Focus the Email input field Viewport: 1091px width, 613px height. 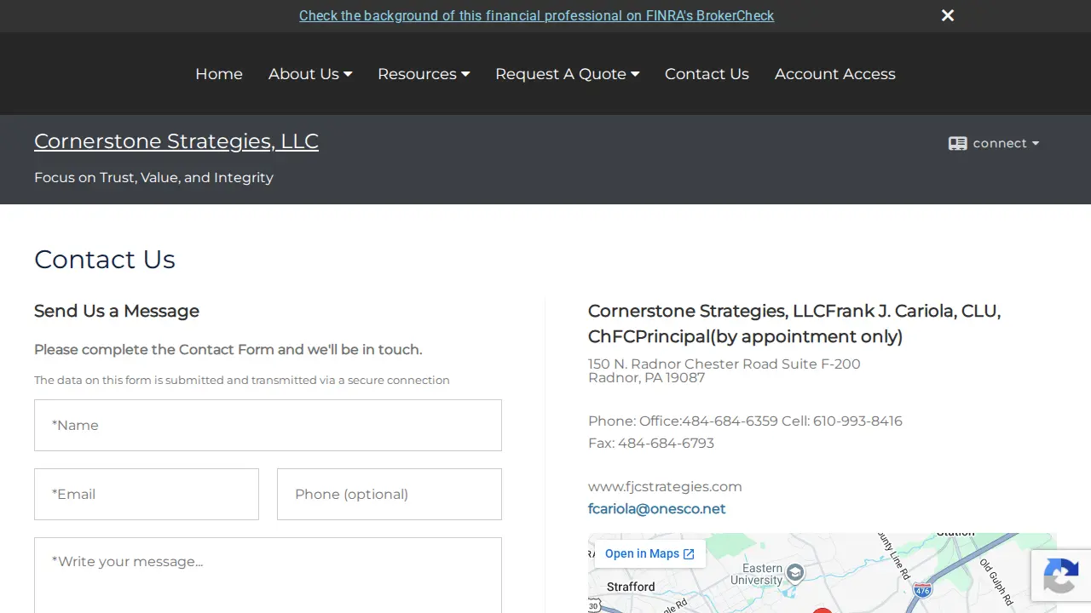(147, 495)
